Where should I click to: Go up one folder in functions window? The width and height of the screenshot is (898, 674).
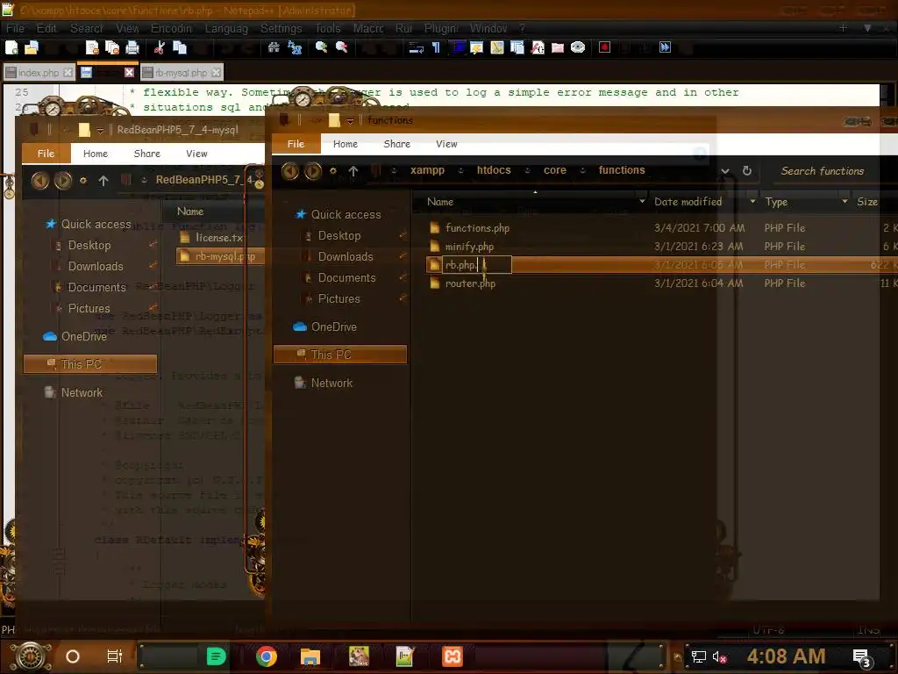click(353, 171)
